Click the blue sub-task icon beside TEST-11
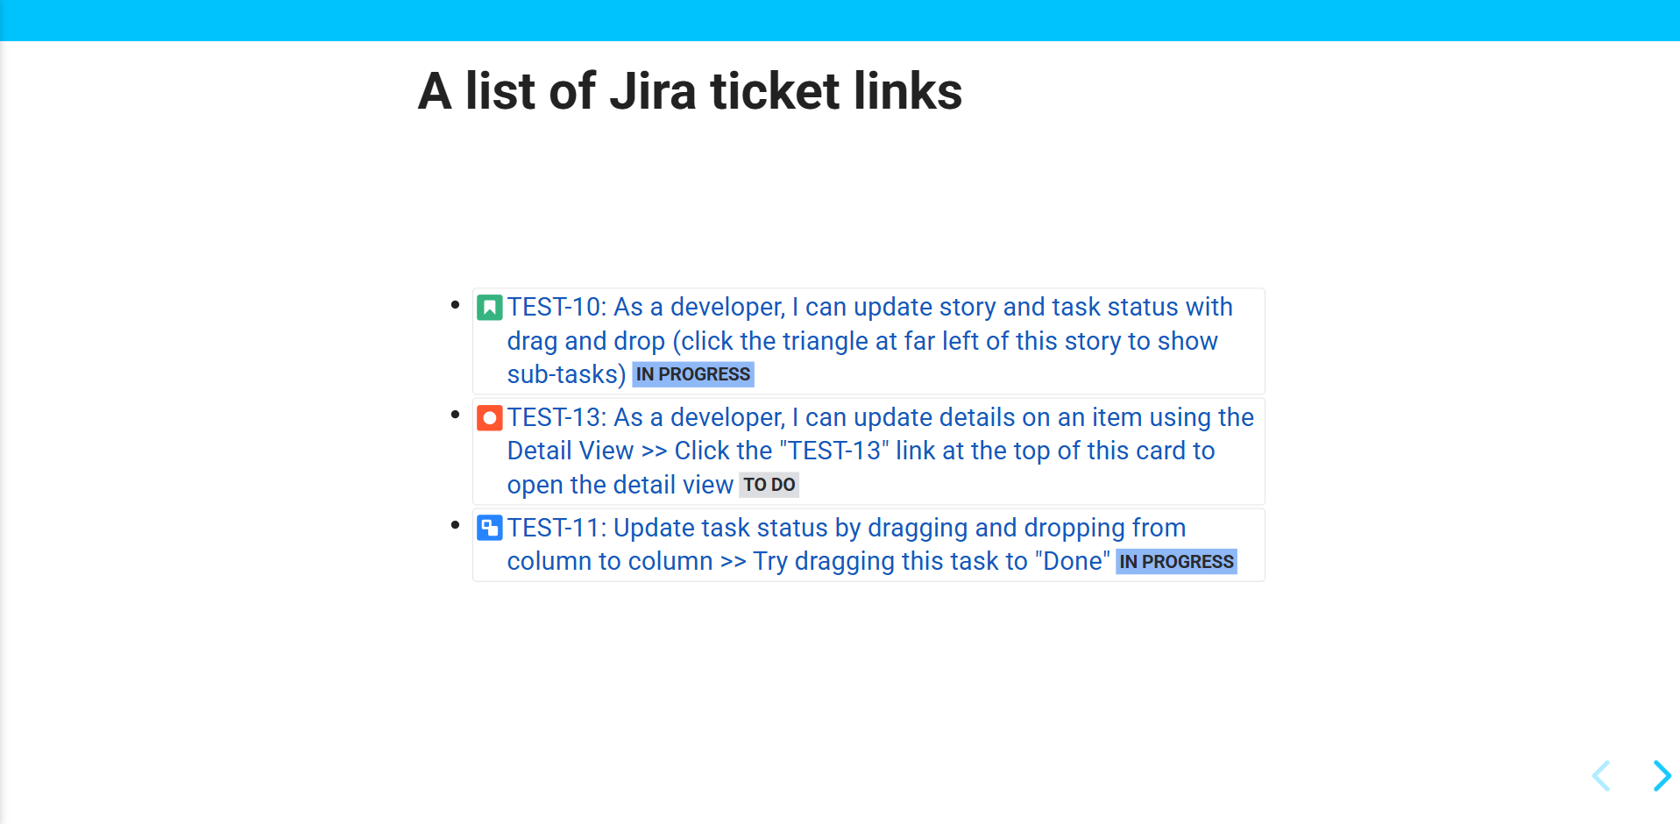 489,528
